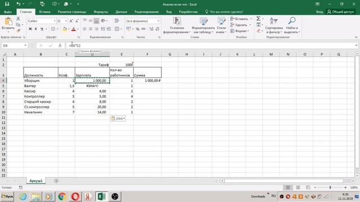This screenshot has width=360, height=202.
Task: Decrease font size with the small A icon
Action: click(x=77, y=21)
